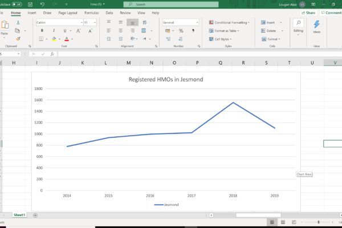This screenshot has width=342, height=228.
Task: Click the Percent Style icon
Action: click(181, 31)
